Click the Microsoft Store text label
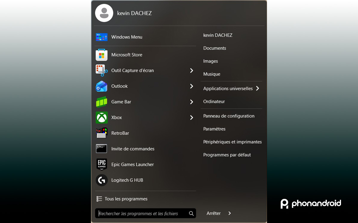 tap(127, 55)
